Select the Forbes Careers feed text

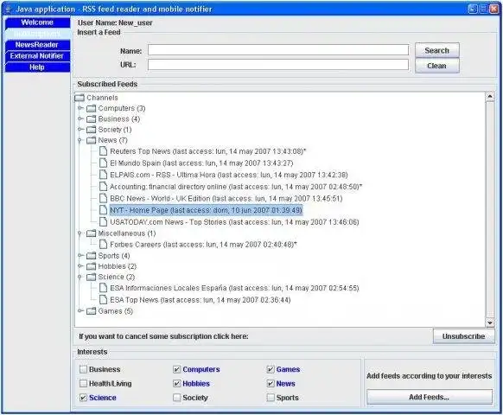tap(203, 245)
